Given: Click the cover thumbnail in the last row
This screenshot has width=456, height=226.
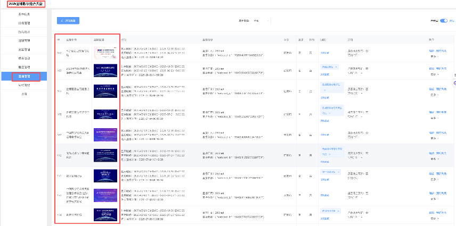Looking at the screenshot, I should tap(105, 214).
